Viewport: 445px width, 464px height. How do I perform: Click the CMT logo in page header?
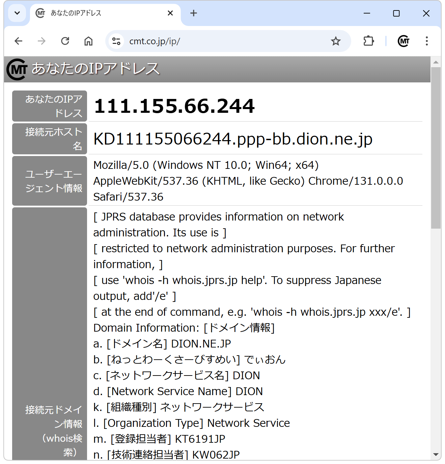point(17,69)
